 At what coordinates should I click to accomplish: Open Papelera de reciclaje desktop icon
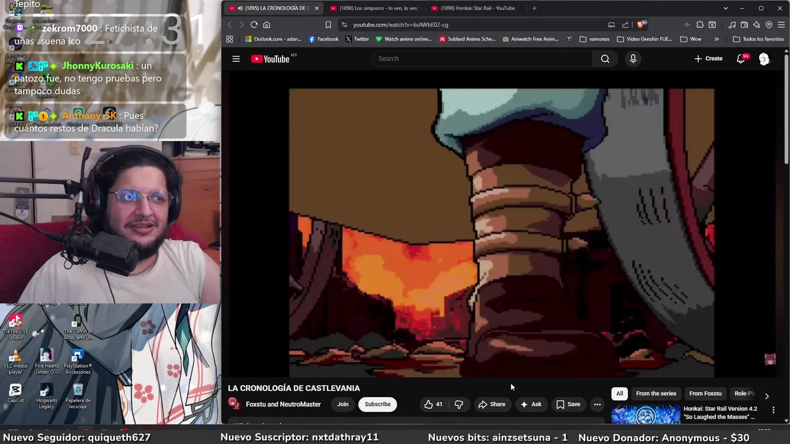point(78,397)
